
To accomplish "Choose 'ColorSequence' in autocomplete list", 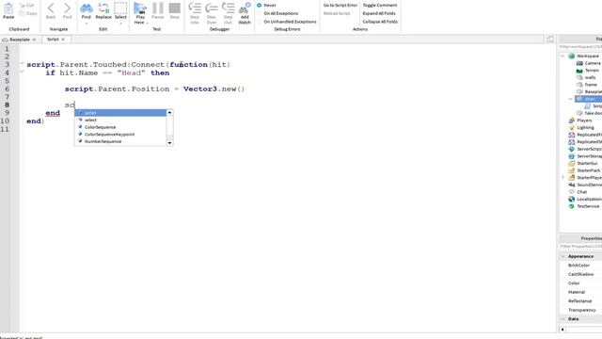I will pos(120,127).
